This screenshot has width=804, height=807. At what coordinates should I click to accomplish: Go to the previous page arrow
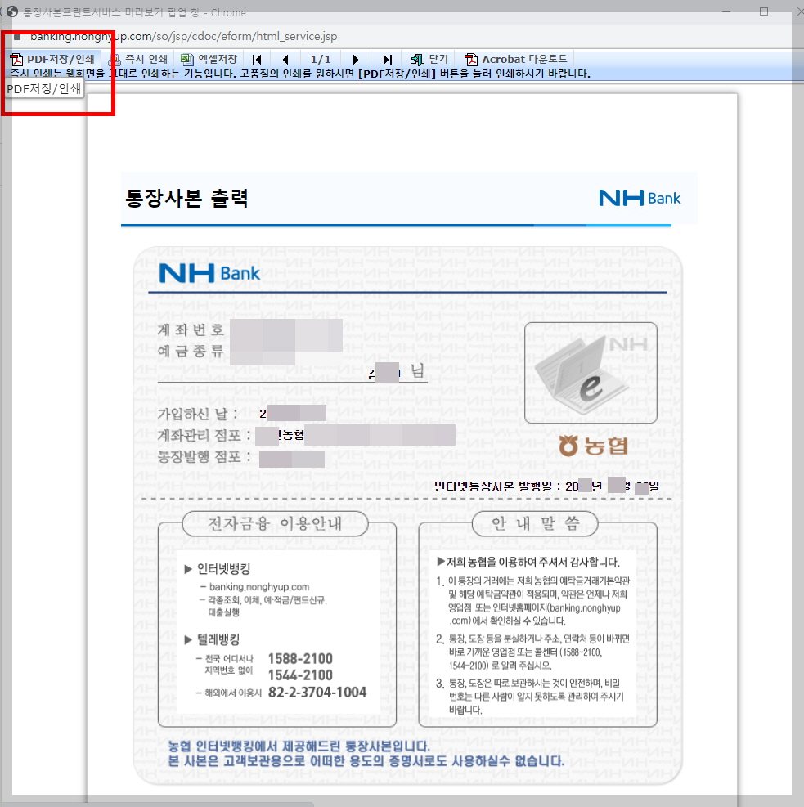(285, 60)
